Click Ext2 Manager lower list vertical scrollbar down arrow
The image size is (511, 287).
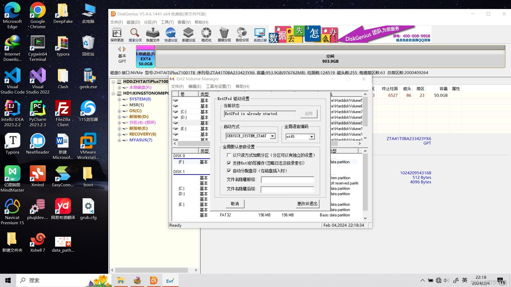[x=365, y=218]
